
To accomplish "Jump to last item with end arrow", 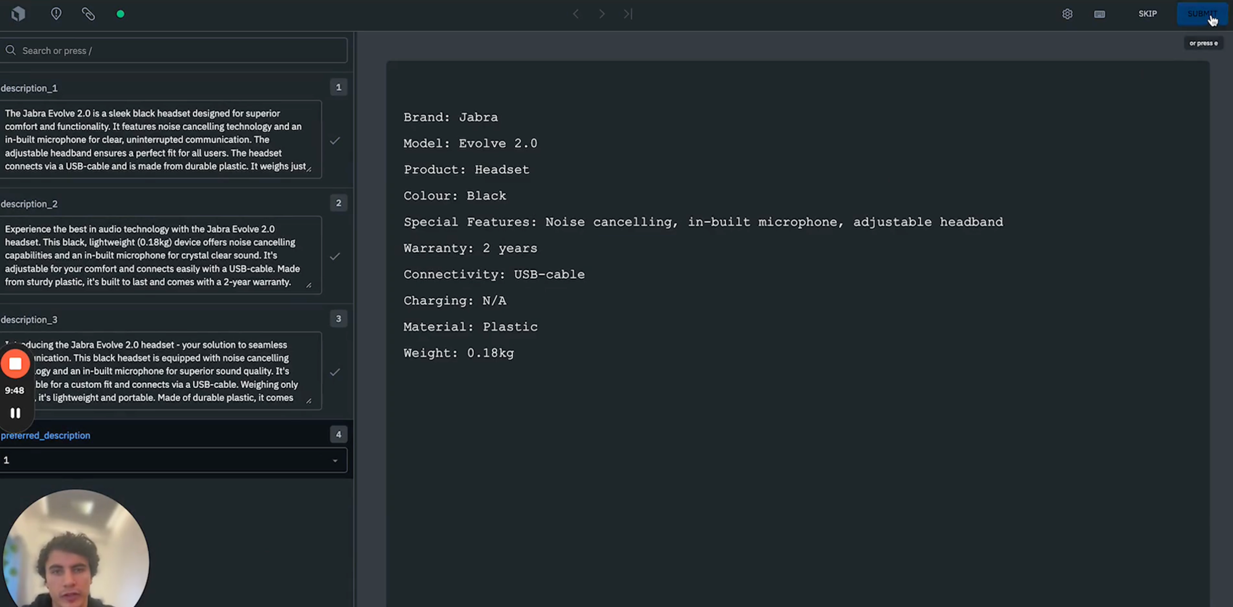I will point(628,14).
